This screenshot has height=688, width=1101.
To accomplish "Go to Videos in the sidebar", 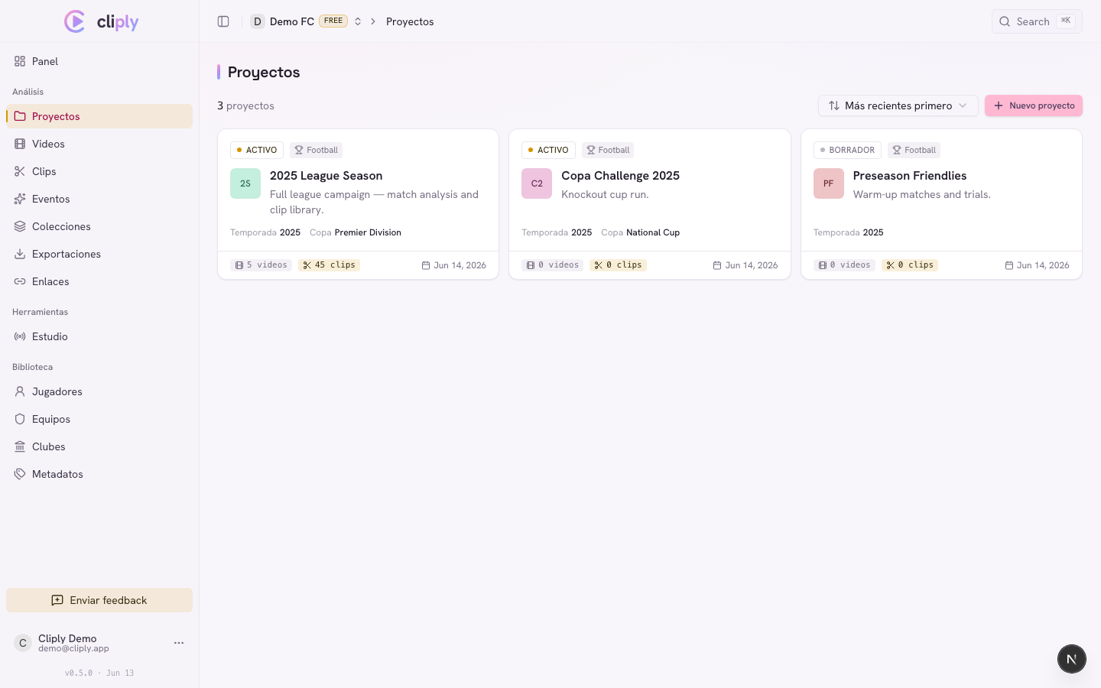I will pos(99,144).
